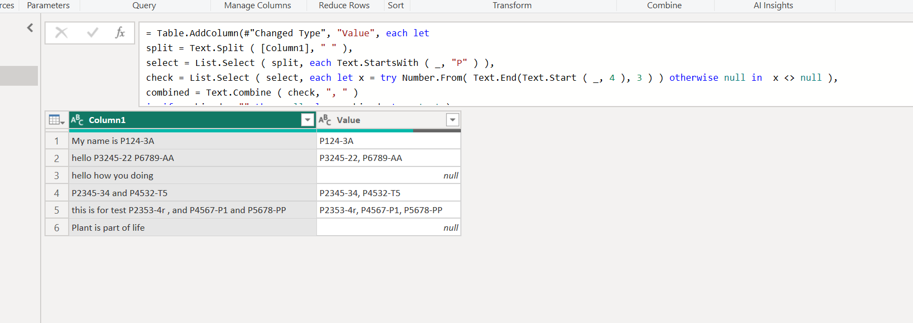Open the table menu icon in grid corner

(x=57, y=120)
